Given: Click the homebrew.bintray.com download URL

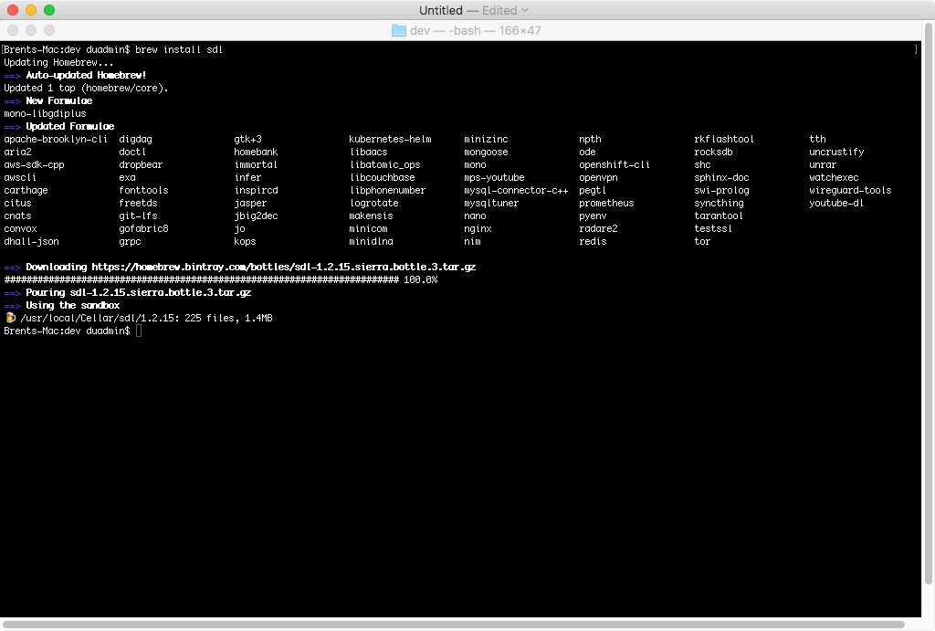Looking at the screenshot, I should (283, 267).
